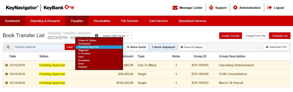Sort by Group Description column header
The width and height of the screenshot is (293, 92).
(x=232, y=56)
